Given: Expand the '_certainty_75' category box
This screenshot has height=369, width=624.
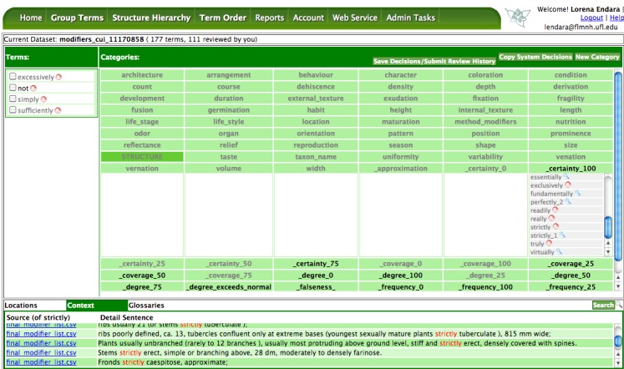Looking at the screenshot, I should [x=315, y=264].
